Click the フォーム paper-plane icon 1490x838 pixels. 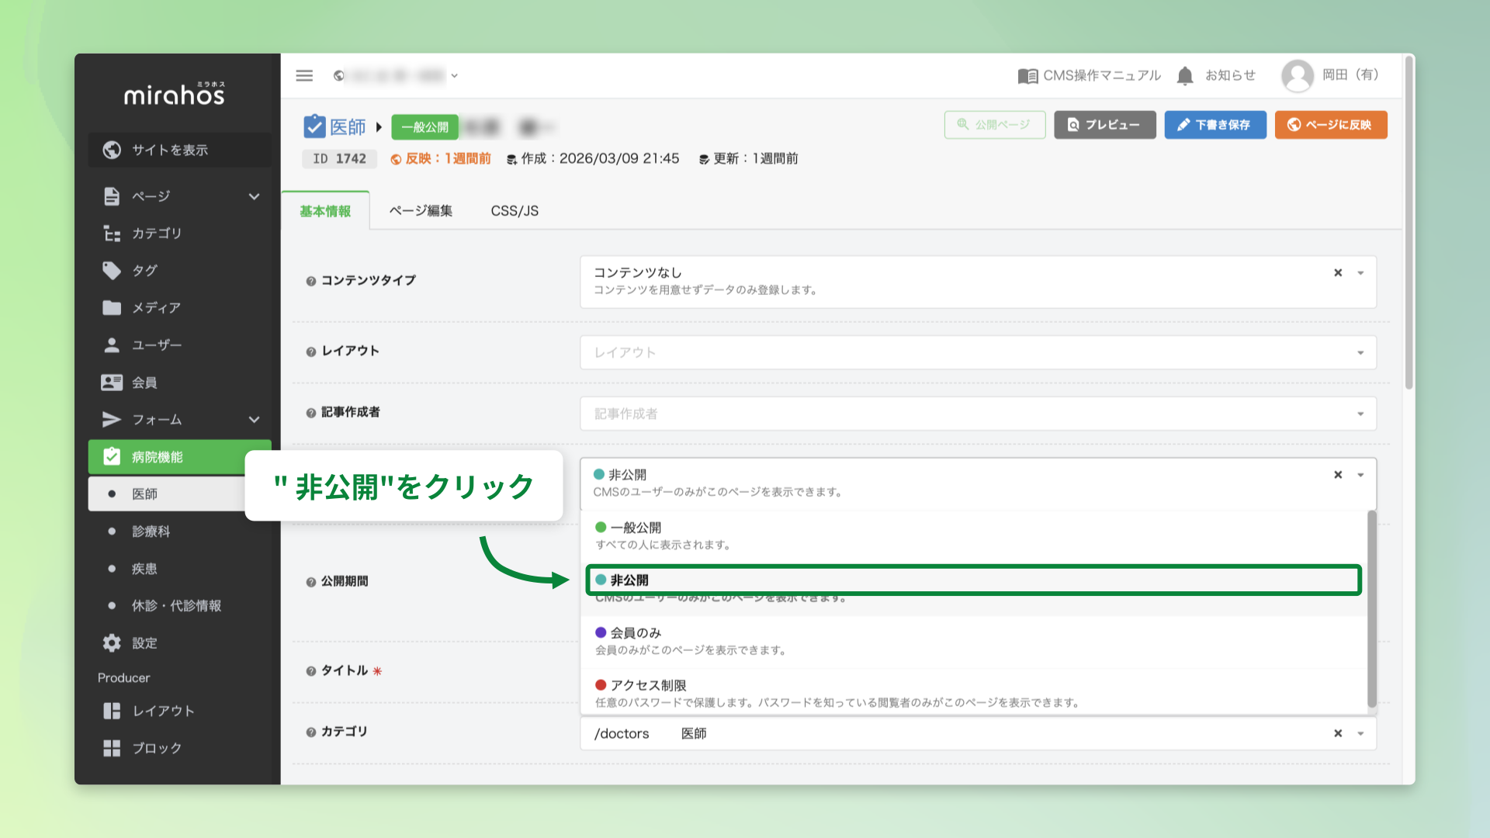click(x=112, y=420)
